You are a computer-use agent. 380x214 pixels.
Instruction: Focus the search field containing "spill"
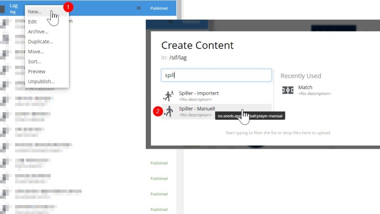pyautogui.click(x=216, y=75)
